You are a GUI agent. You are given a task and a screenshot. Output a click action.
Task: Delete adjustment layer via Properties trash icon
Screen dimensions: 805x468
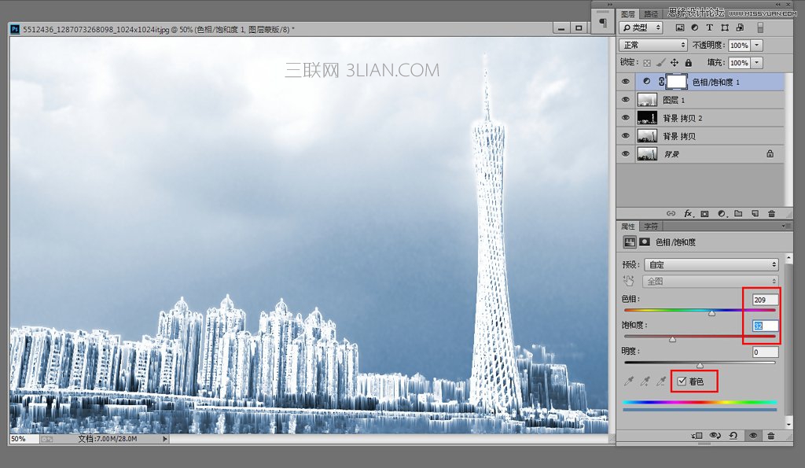click(770, 436)
